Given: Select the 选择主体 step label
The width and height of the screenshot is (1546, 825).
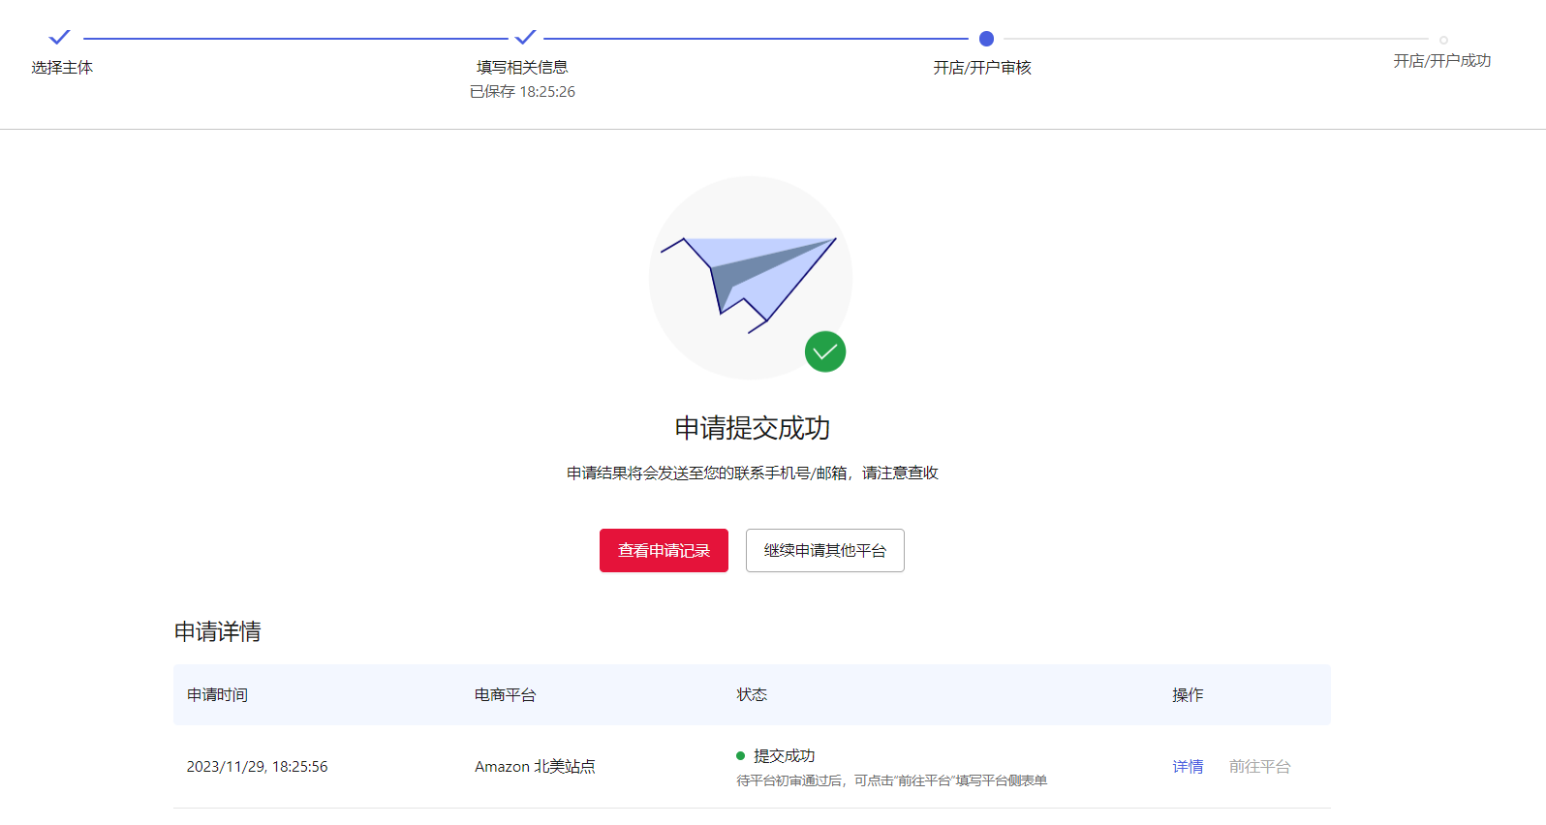Looking at the screenshot, I should point(62,68).
